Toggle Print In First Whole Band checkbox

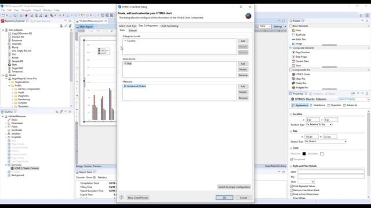(292, 194)
